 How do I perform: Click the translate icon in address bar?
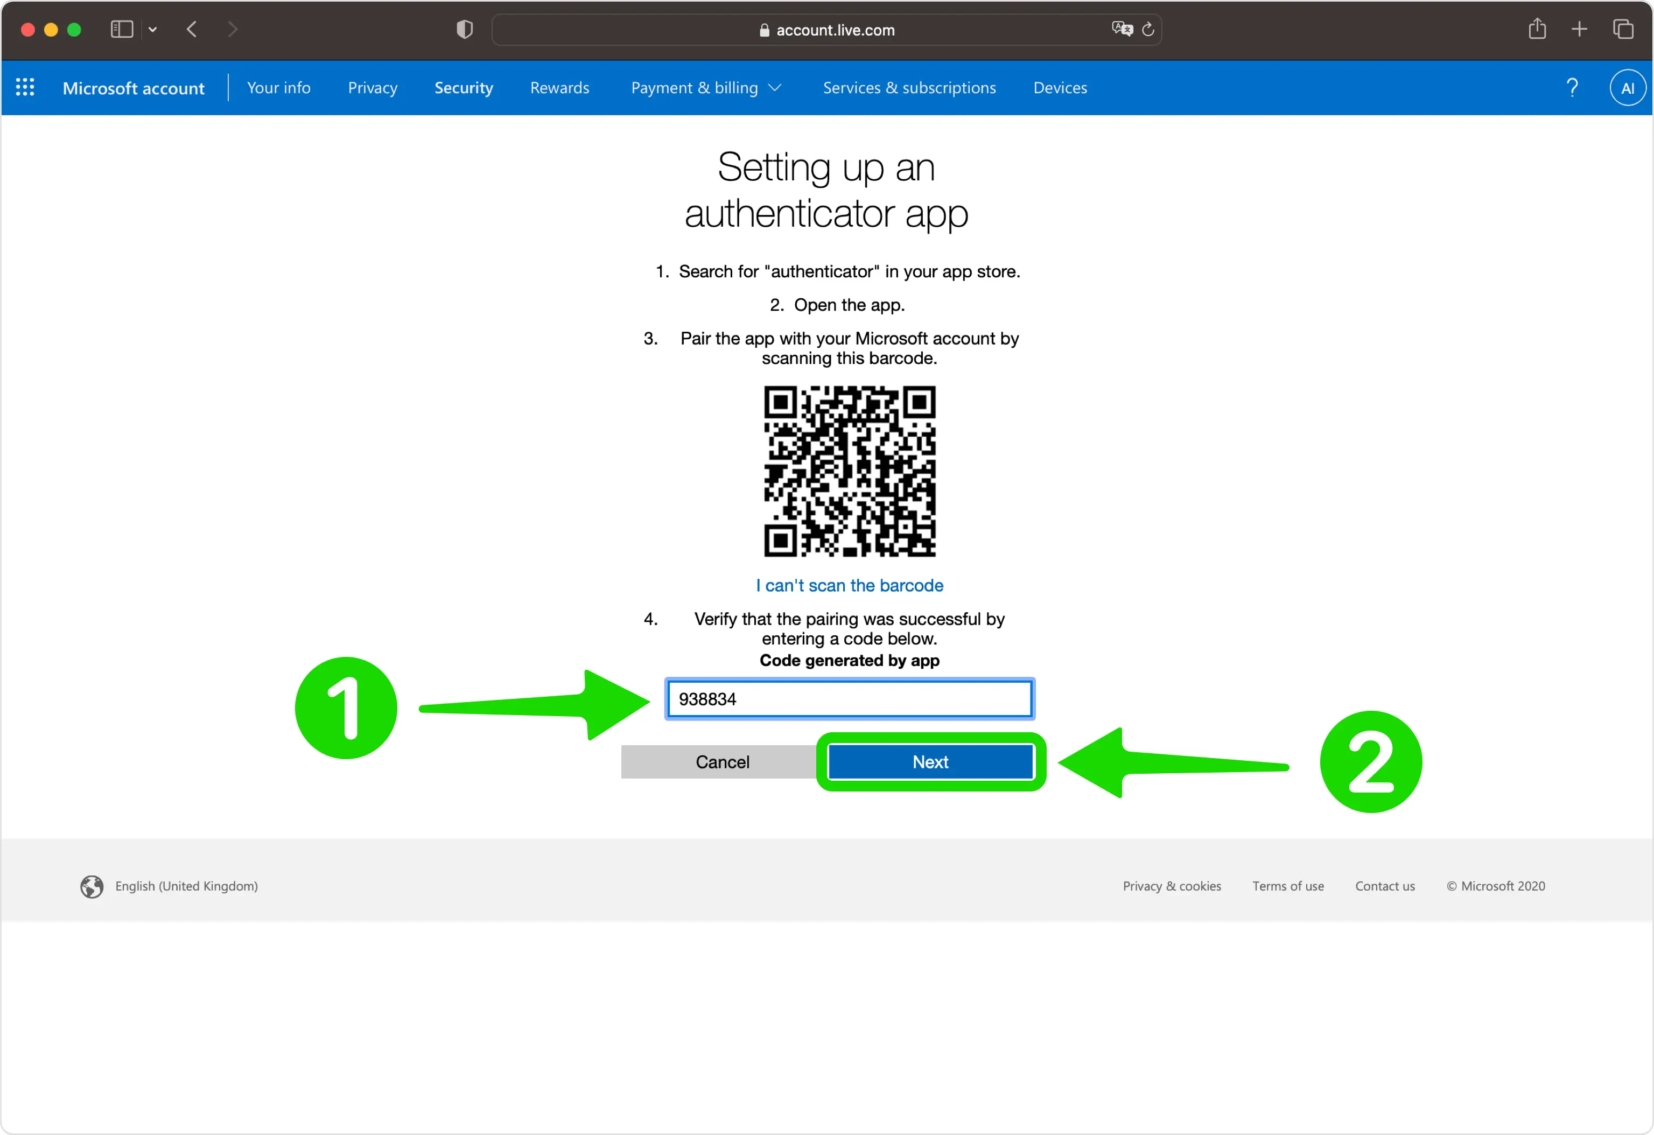click(x=1123, y=29)
